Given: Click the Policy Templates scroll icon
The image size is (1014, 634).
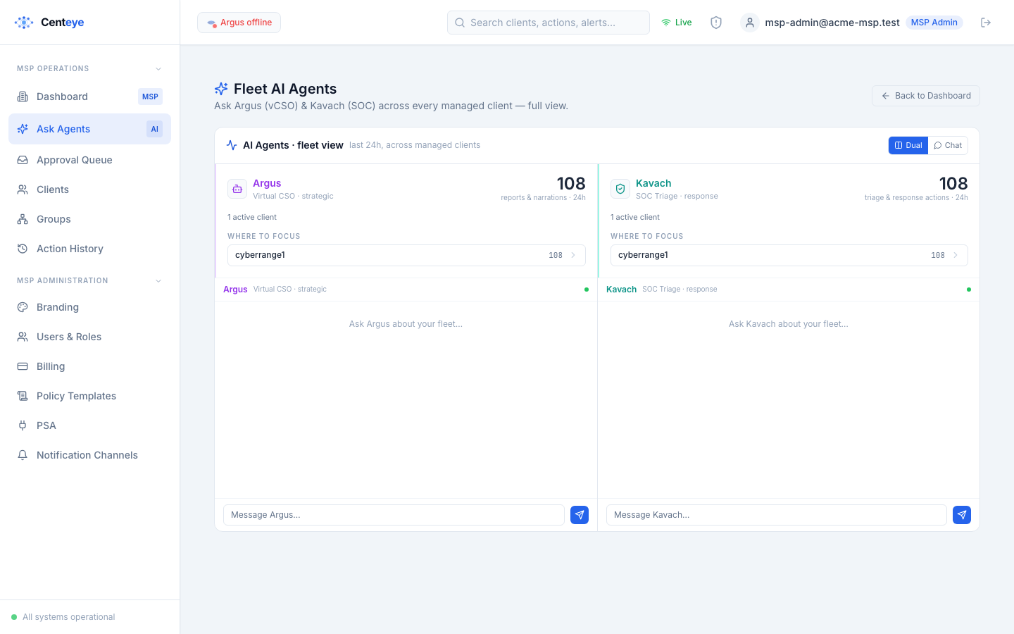Looking at the screenshot, I should click(x=23, y=396).
